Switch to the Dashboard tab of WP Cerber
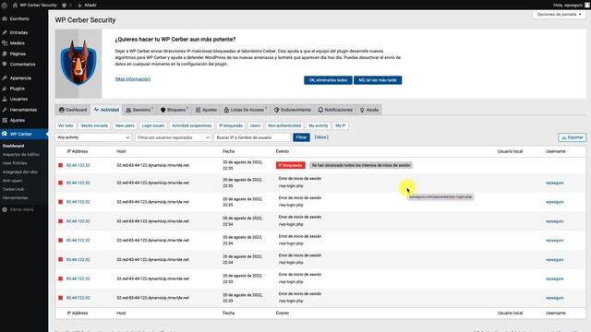This screenshot has height=332, width=591. point(73,110)
